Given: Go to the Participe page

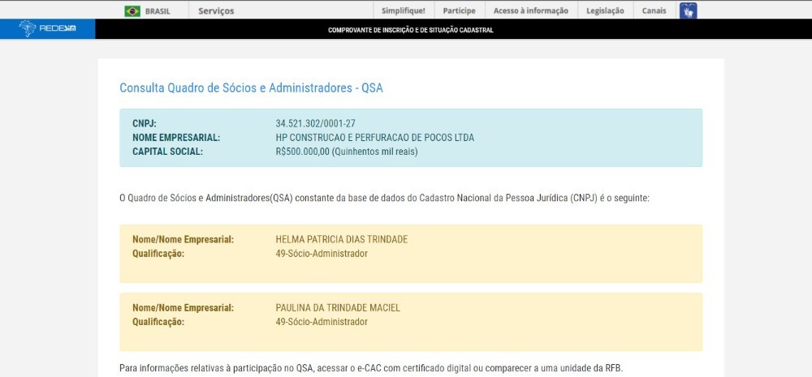Looking at the screenshot, I should [459, 11].
